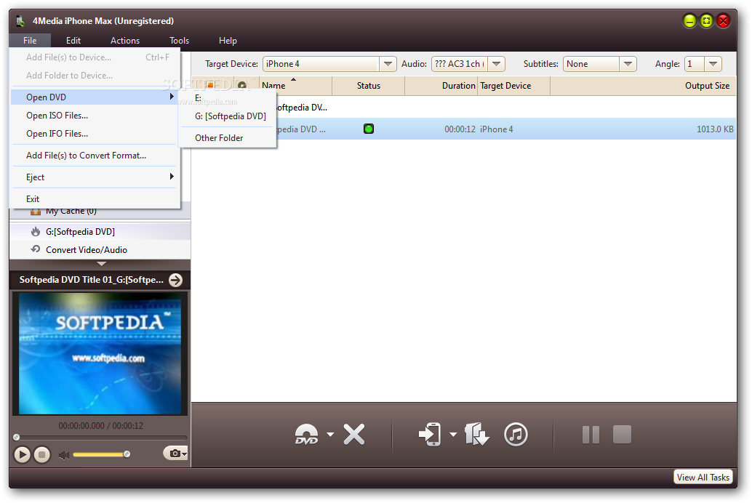Select the G:[Softpedia DVD] sidebar item

tap(100, 232)
